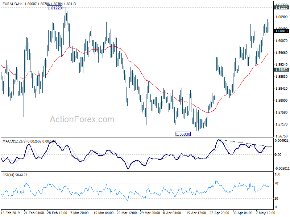
Task: Click the 28 Feb 12:00 time label
Action: 57,213
